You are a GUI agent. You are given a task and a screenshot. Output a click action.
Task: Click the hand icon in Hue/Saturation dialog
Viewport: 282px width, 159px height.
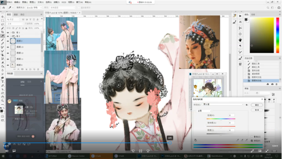coord(196,140)
